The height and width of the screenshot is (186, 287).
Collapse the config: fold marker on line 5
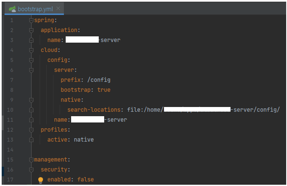point(31,60)
